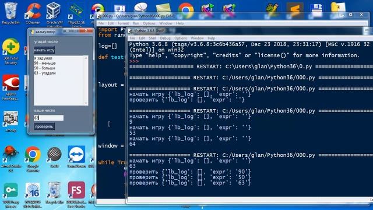Click shell line with 'expr': '63'
373x210 pixels.
190,183
